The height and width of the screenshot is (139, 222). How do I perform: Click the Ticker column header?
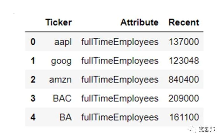click(59, 22)
